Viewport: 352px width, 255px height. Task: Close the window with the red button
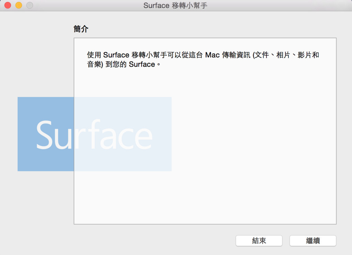pos(8,5)
